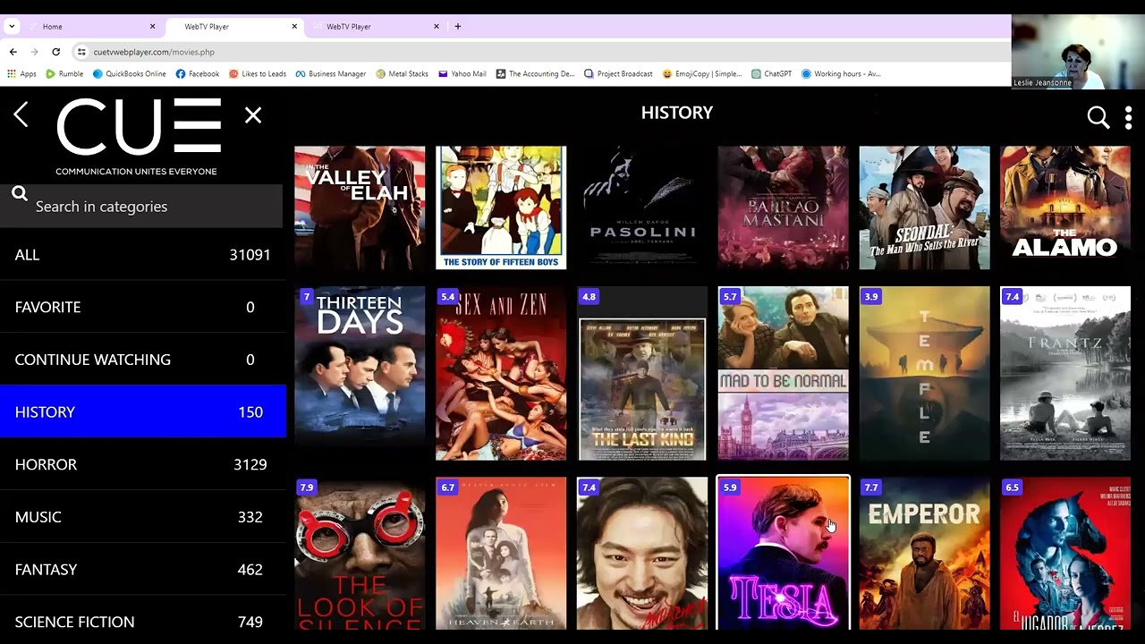The width and height of the screenshot is (1145, 644).
Task: Open the Frantz movie poster
Action: (1065, 373)
